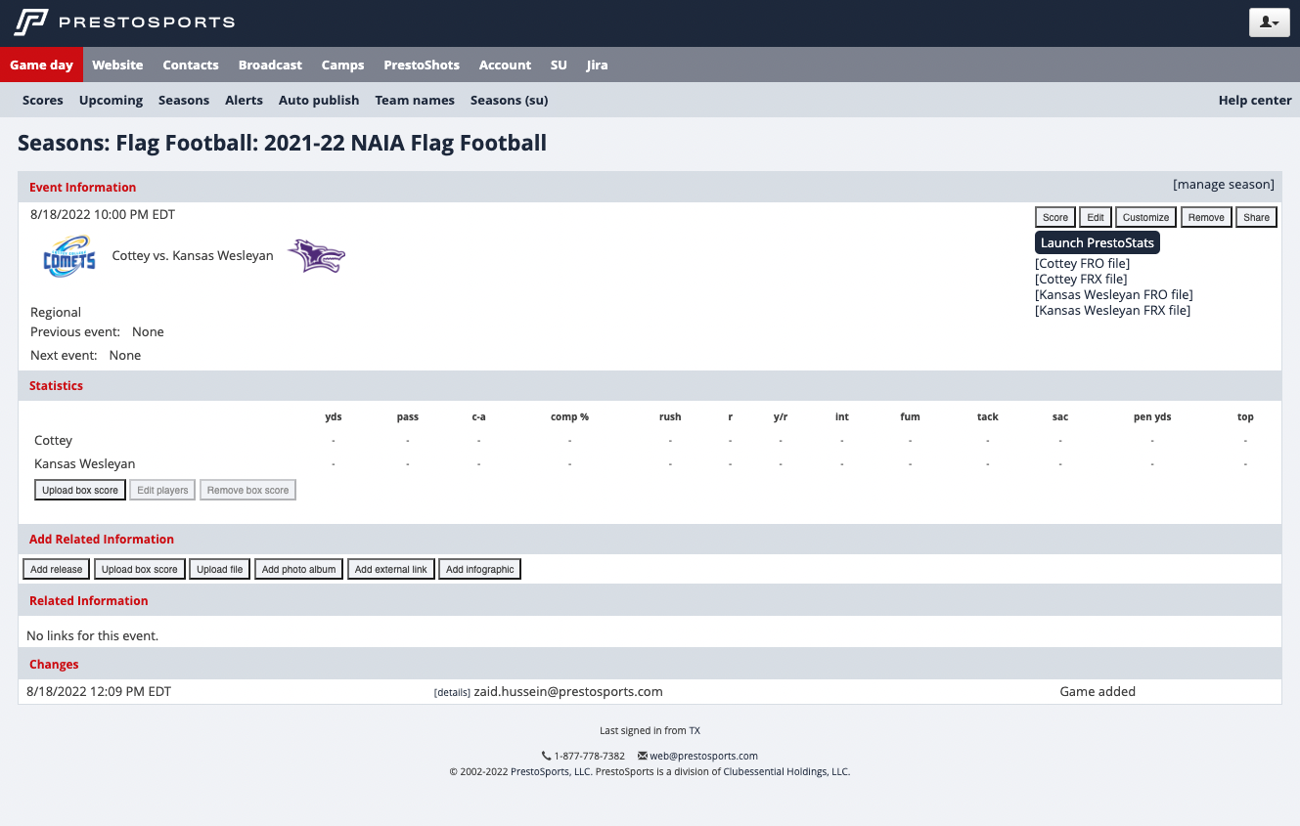
Task: Open Seasons (su) submenu item
Action: coord(509,100)
